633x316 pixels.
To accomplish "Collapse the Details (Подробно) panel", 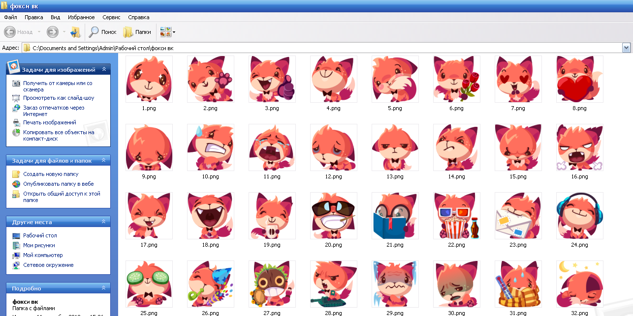I will point(104,288).
